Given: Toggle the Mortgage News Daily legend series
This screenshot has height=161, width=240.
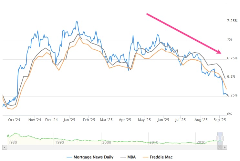Looking at the screenshot, I should pos(90,157).
